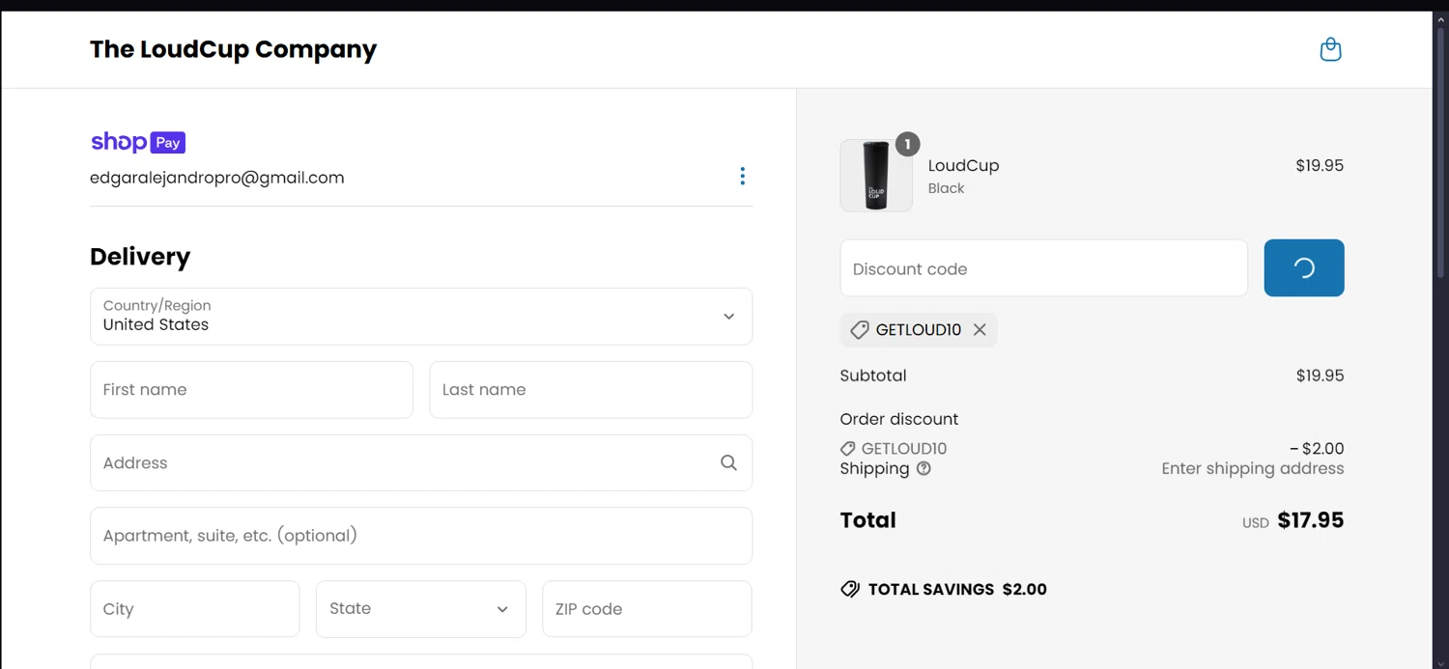Screen dimensions: 1449x669
Task: Click the LoudCup product name
Action: click(964, 165)
